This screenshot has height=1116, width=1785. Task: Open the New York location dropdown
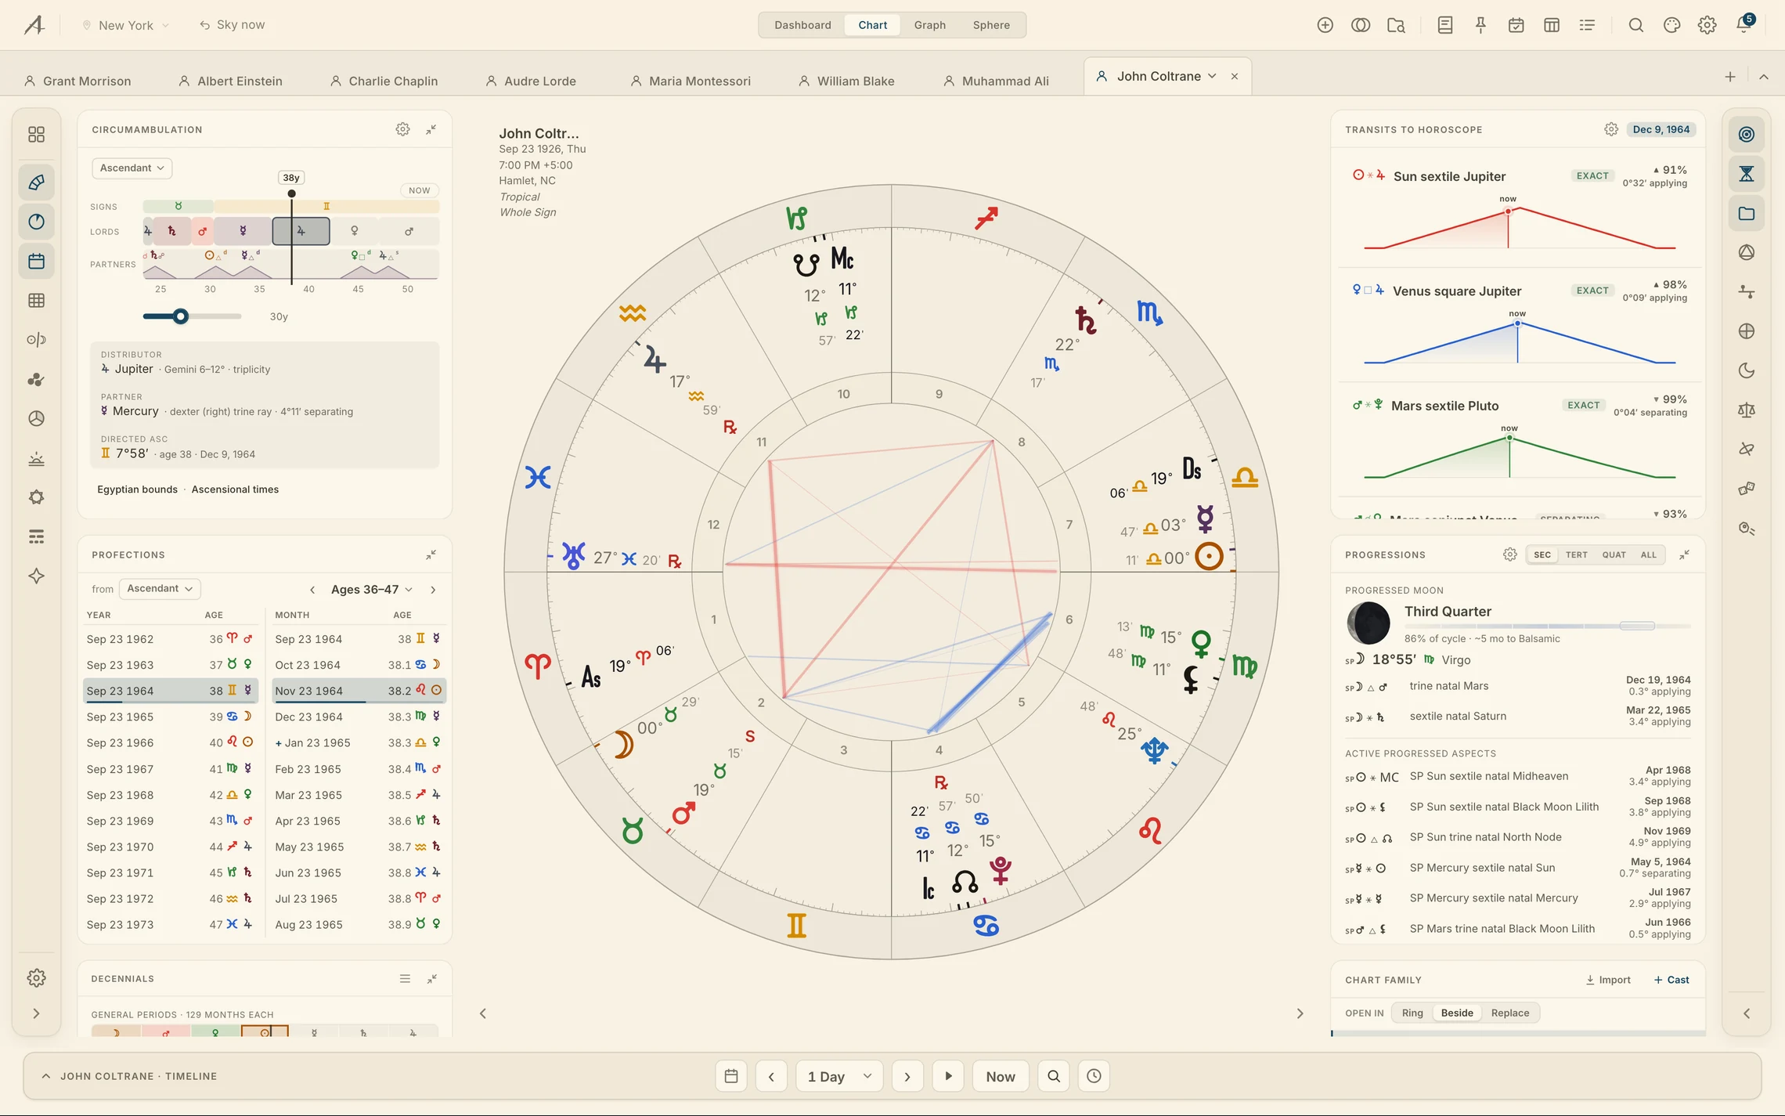126,25
